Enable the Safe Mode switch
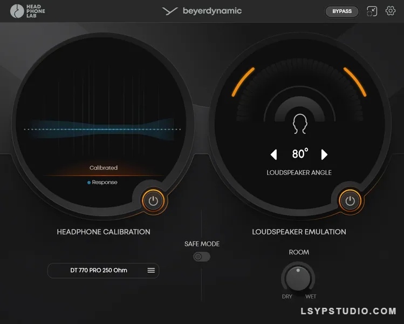 coord(202,256)
